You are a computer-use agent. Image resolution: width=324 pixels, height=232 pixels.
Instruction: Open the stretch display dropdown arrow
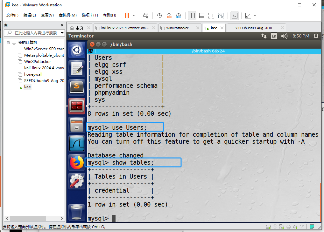pyautogui.click(x=255, y=16)
